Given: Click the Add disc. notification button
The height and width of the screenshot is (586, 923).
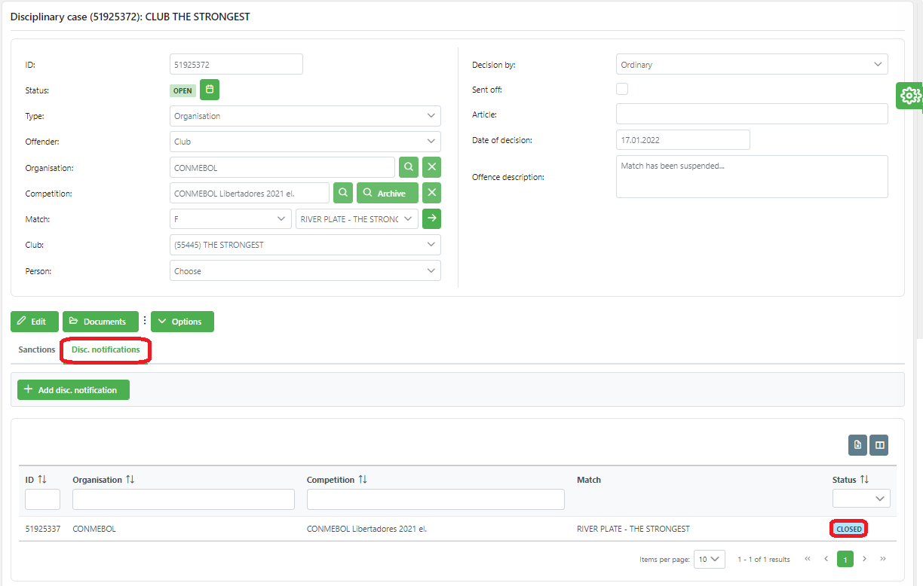Looking at the screenshot, I should pos(73,390).
